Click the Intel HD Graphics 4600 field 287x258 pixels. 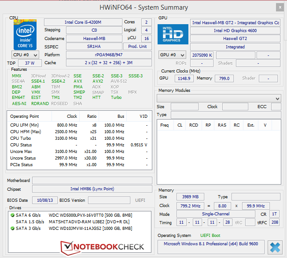tap(235, 30)
